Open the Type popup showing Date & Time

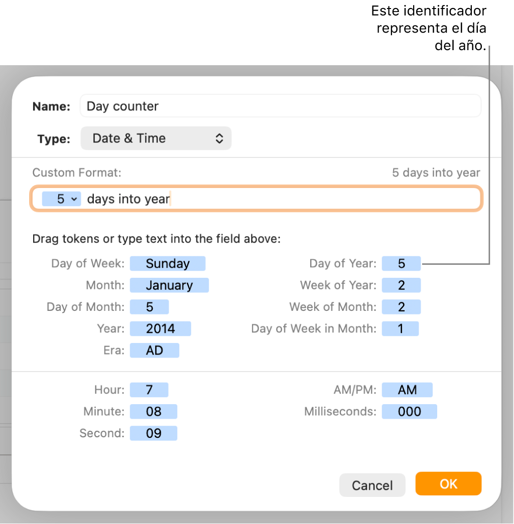tap(156, 138)
